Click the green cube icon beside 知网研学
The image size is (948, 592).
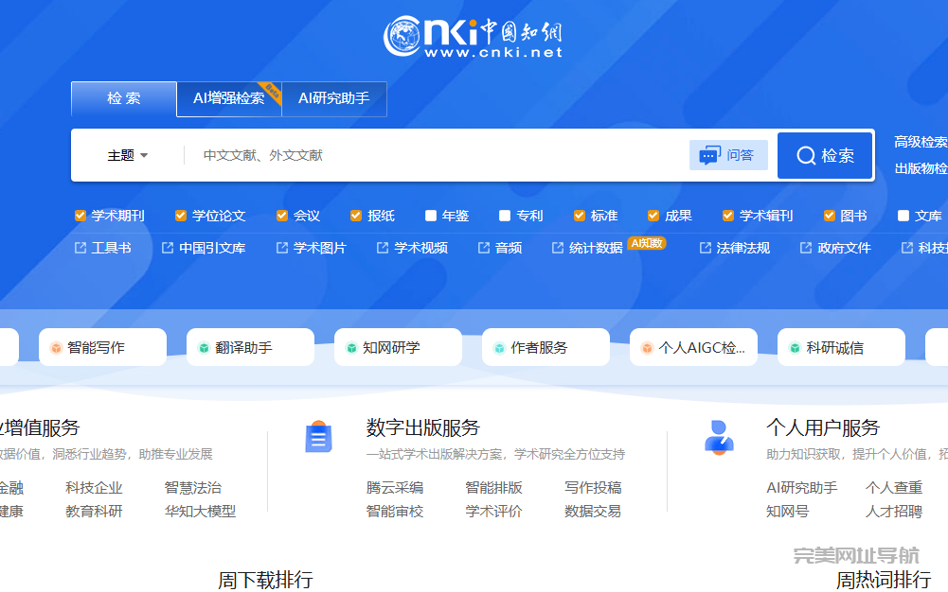click(x=351, y=348)
